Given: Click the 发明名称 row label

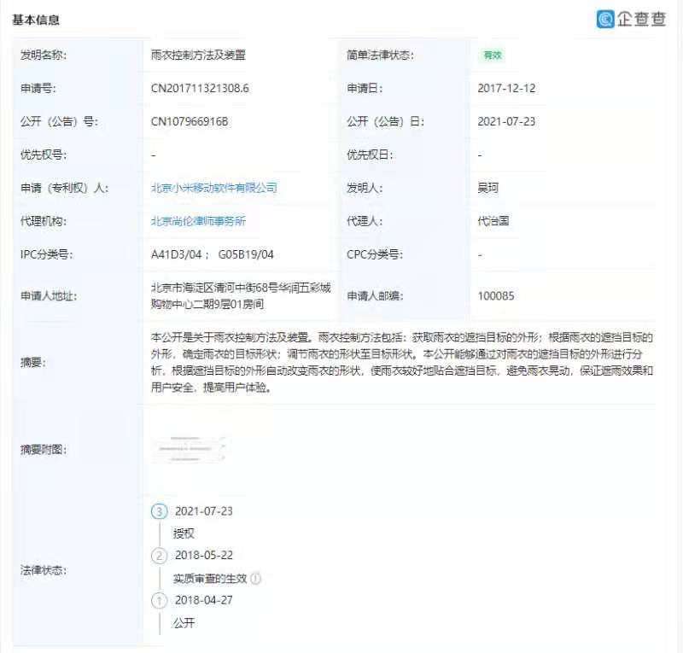Looking at the screenshot, I should (x=44, y=55).
